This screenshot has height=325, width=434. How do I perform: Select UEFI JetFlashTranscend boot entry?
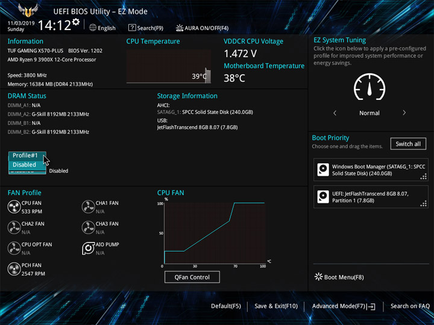pyautogui.click(x=371, y=197)
